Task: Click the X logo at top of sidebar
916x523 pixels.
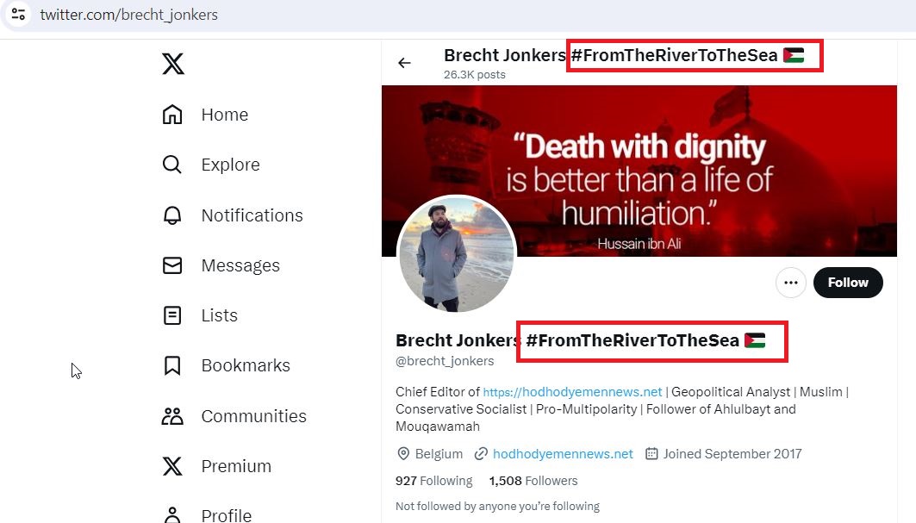Action: pyautogui.click(x=173, y=64)
